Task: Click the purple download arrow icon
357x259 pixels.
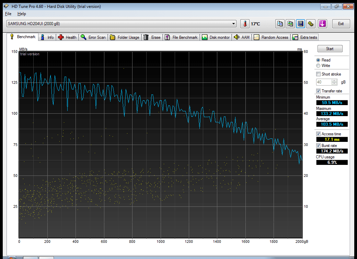Action: pyautogui.click(x=322, y=24)
